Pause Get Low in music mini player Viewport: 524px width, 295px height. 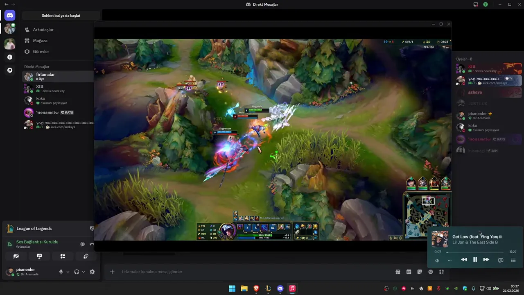(475, 260)
